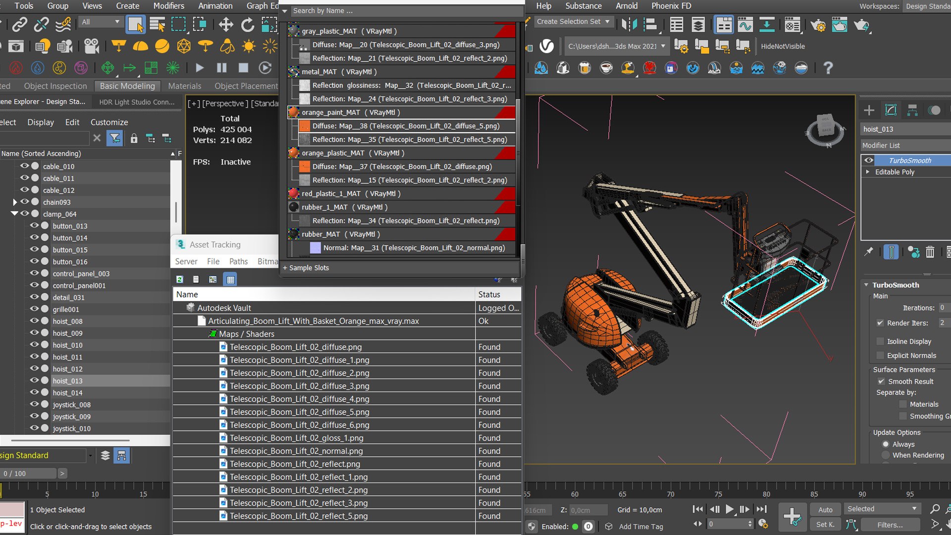The height and width of the screenshot is (535, 951).
Task: Click the Mirror tool icon
Action: pyautogui.click(x=629, y=24)
